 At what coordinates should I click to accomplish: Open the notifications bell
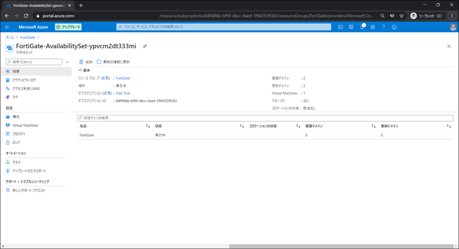tap(362, 27)
